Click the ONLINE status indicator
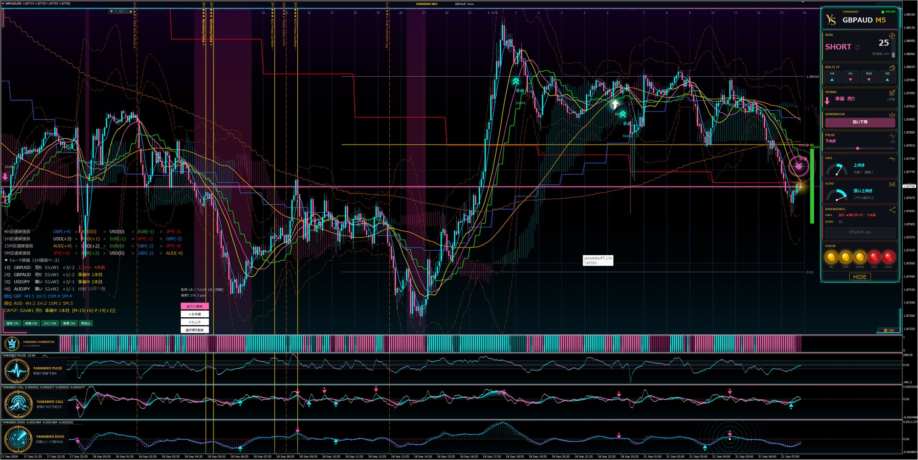Viewport: 918px width, 460px height. pyautogui.click(x=889, y=11)
